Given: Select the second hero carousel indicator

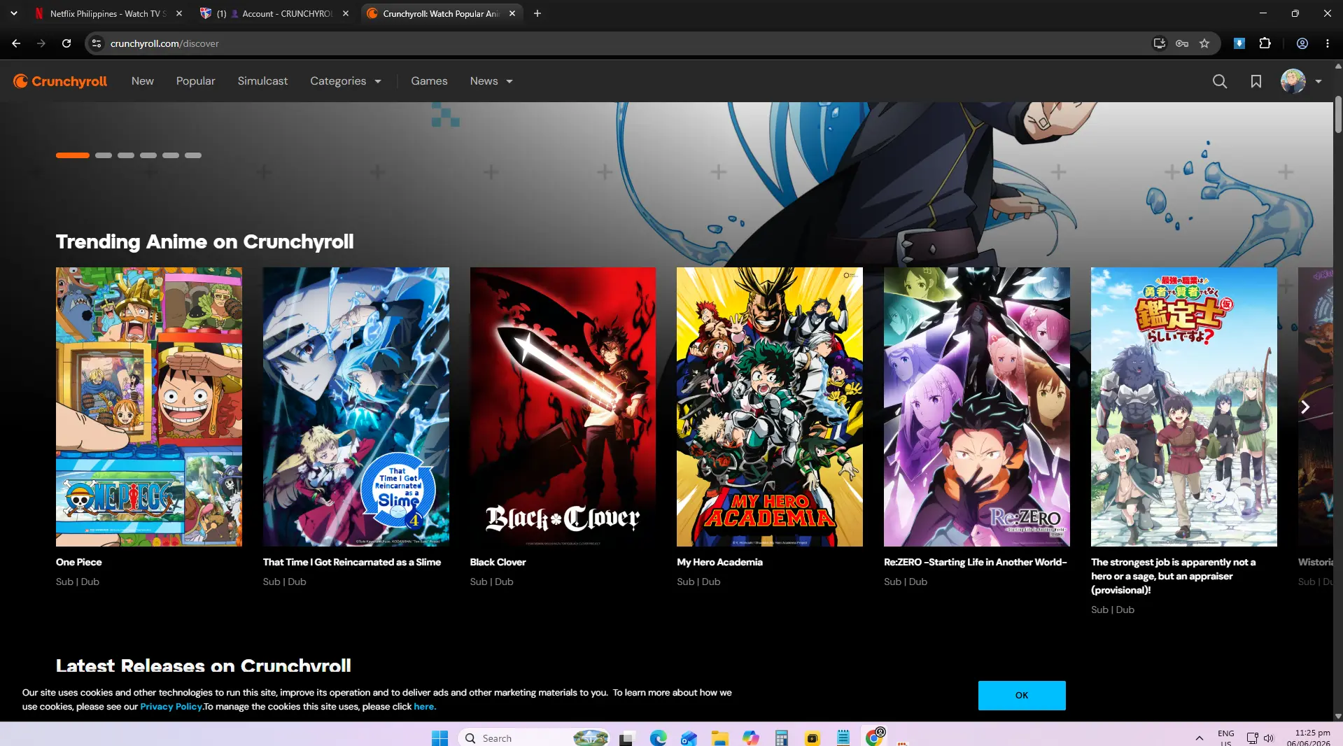Looking at the screenshot, I should pos(104,155).
